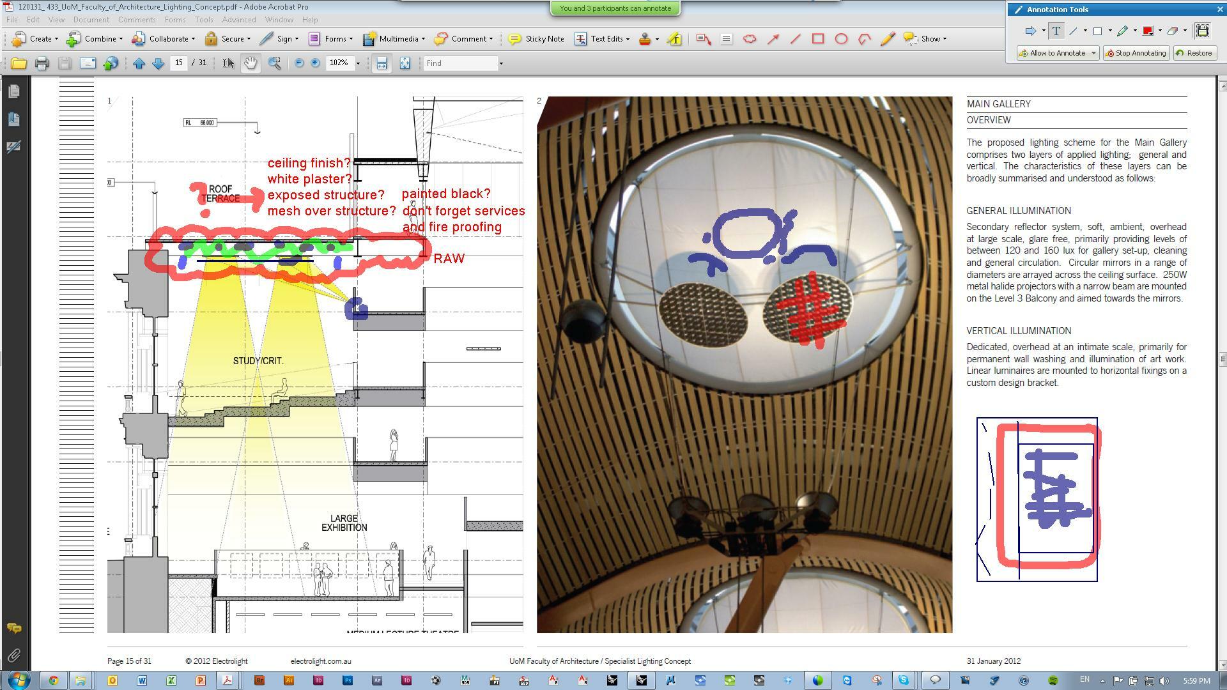Image resolution: width=1227 pixels, height=690 pixels.
Task: Zoom out with the minus button
Action: pos(298,63)
